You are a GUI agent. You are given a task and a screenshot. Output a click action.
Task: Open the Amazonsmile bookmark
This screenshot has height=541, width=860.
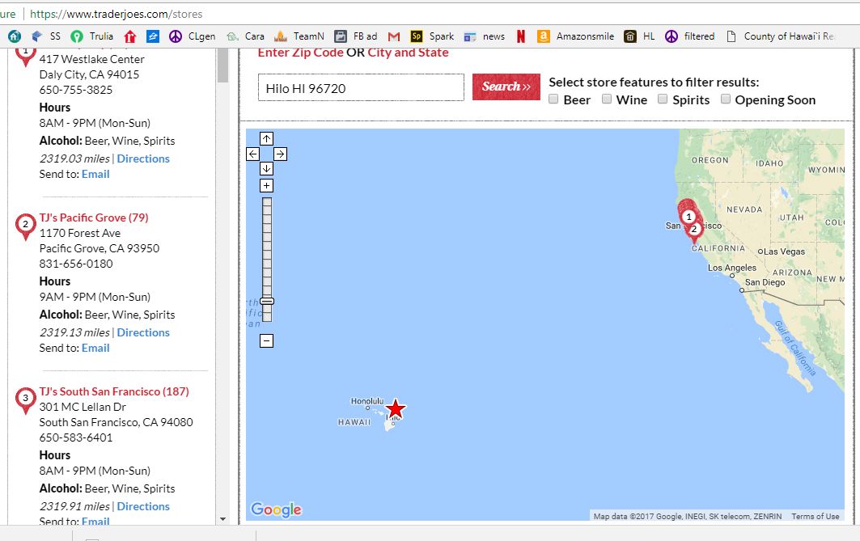click(575, 36)
